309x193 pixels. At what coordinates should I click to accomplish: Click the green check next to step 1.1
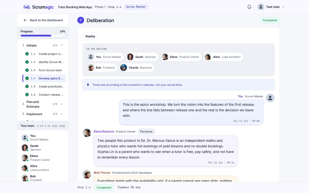pos(27,54)
